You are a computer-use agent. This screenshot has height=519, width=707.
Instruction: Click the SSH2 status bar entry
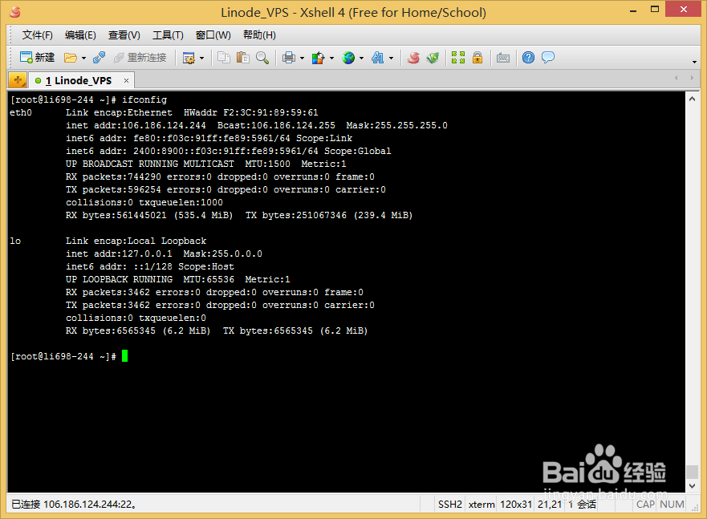pos(450,504)
